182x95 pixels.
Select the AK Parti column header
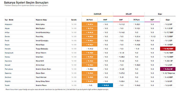pos(89,20)
